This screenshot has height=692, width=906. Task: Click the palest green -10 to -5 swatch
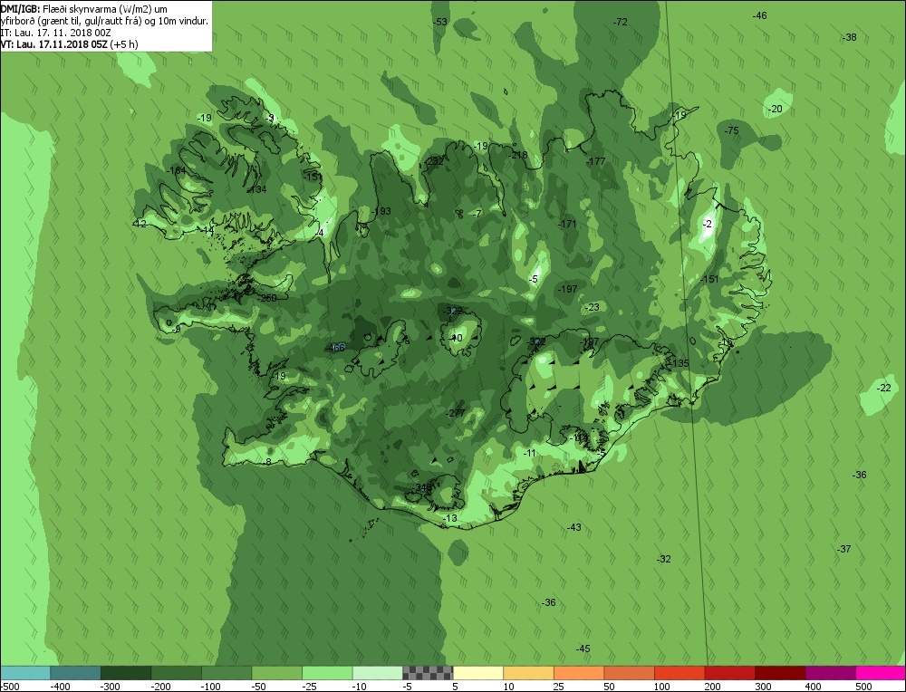377,673
